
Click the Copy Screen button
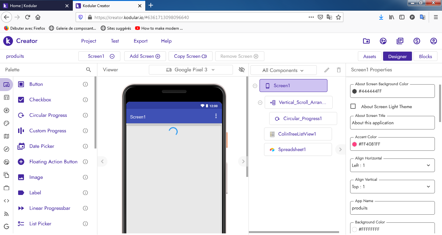click(190, 56)
